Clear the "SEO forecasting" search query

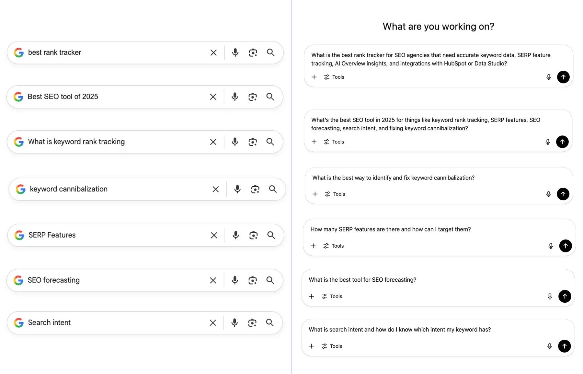213,280
